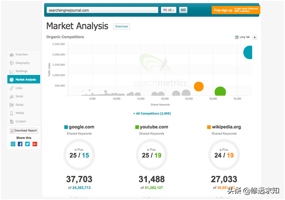The image size is (285, 200).
Task: Click the Organic Competitors heading
Action: pyautogui.click(x=65, y=37)
